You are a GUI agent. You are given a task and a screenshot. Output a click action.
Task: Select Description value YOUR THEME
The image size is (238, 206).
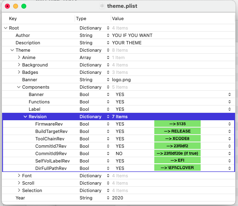tap(127, 43)
